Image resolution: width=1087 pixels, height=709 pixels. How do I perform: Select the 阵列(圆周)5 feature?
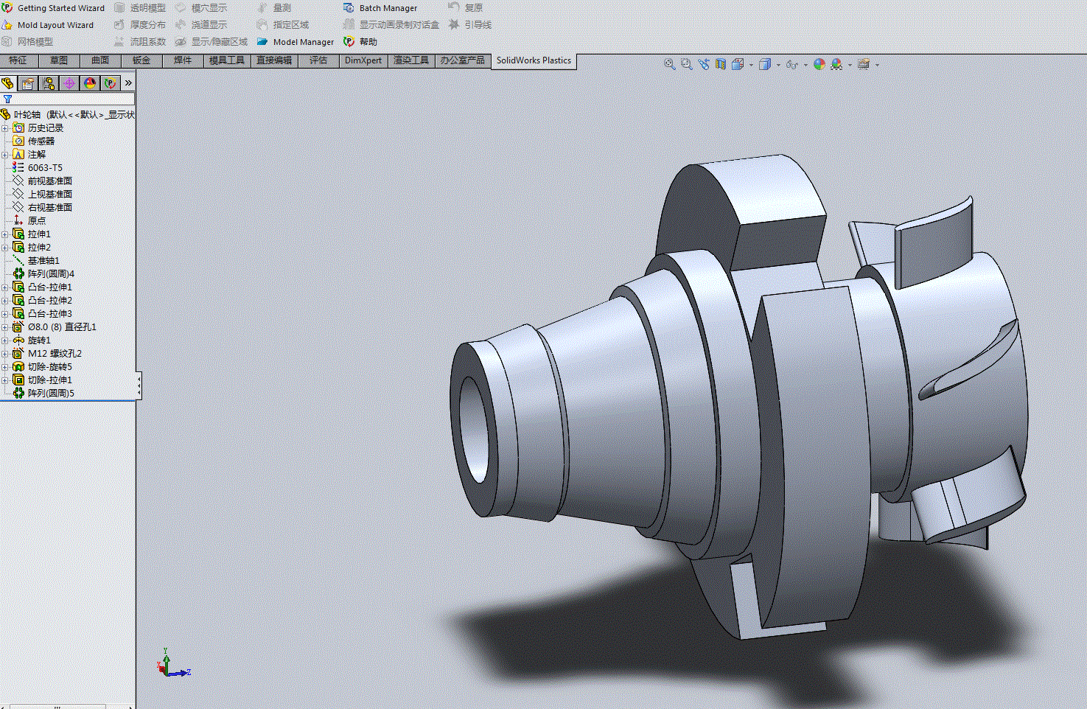coord(51,393)
